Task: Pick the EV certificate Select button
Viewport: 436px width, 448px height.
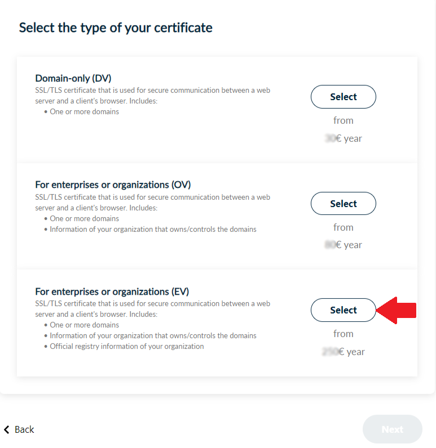Action: click(343, 310)
